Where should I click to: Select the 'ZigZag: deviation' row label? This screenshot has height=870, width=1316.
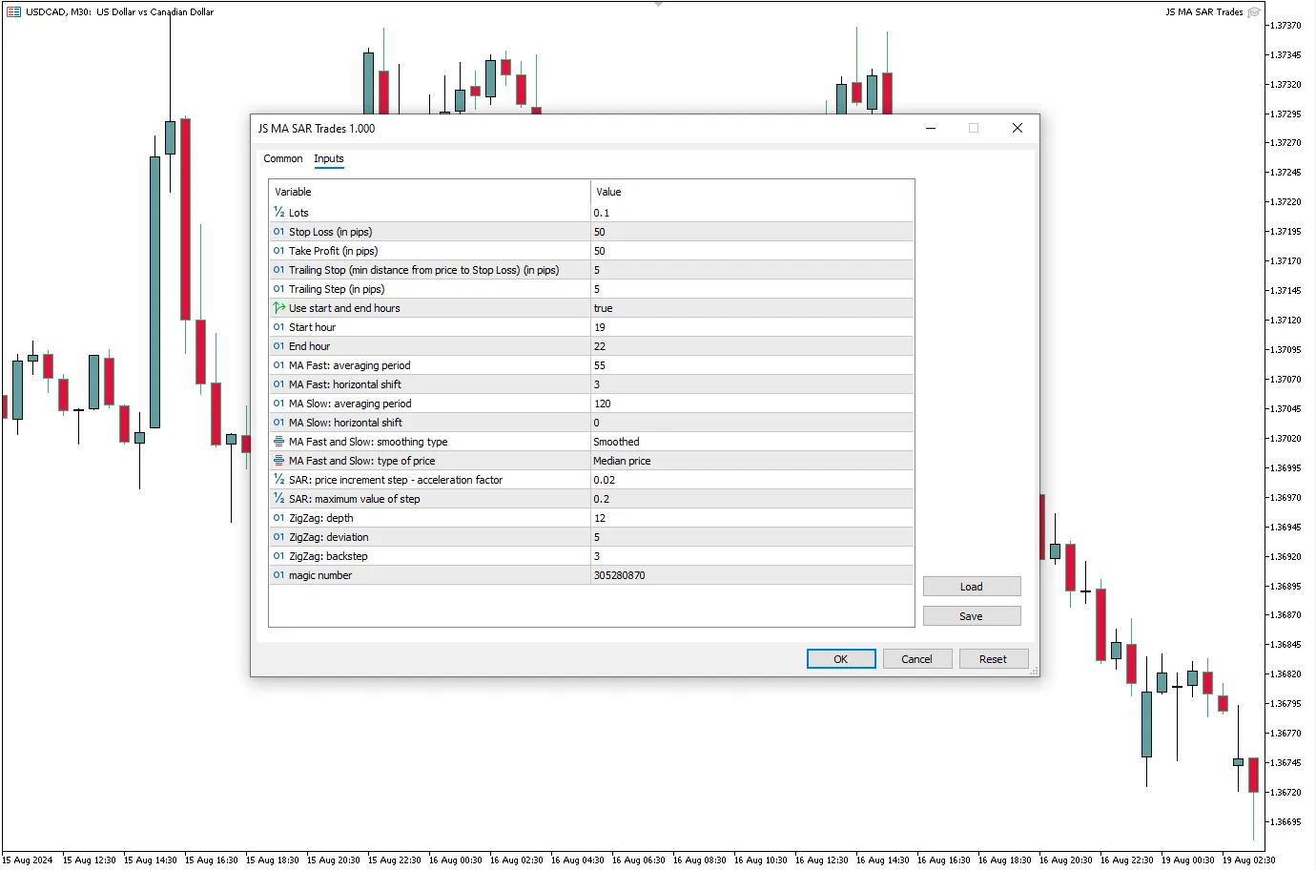click(329, 537)
